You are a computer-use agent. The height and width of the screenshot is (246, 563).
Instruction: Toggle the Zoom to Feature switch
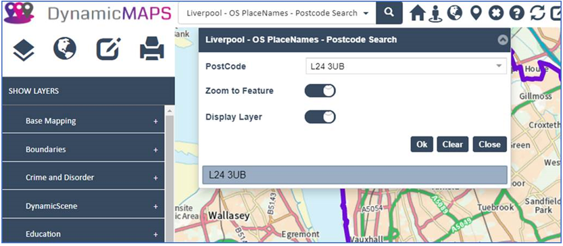pos(320,91)
